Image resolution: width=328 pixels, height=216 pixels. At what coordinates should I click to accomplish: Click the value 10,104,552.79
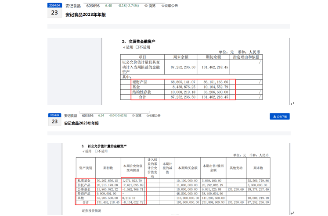[x=216, y=87]
